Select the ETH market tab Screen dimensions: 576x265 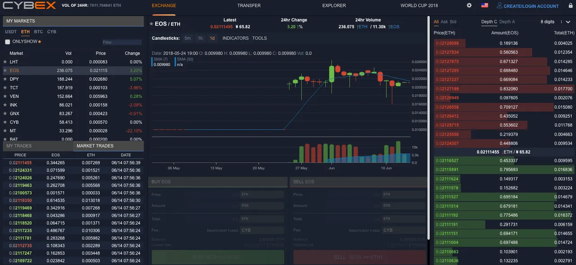pyautogui.click(x=25, y=32)
